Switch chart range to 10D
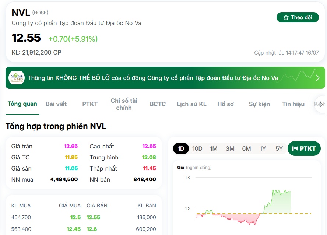327x235 pixels. tap(197, 148)
